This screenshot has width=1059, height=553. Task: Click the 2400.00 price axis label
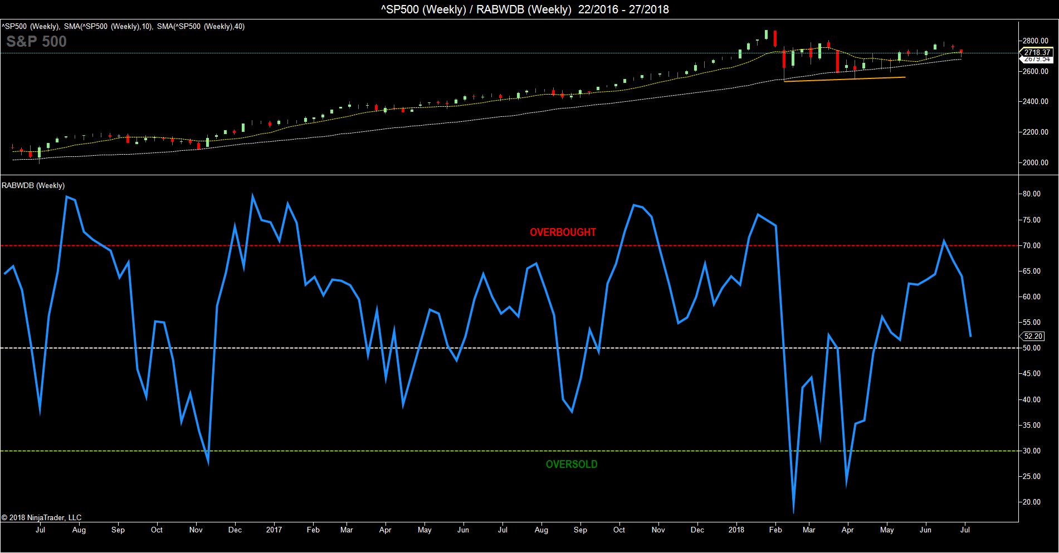1036,102
